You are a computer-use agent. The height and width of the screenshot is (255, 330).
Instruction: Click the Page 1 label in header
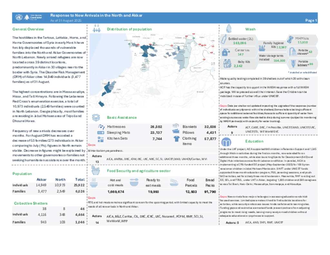point(311,21)
